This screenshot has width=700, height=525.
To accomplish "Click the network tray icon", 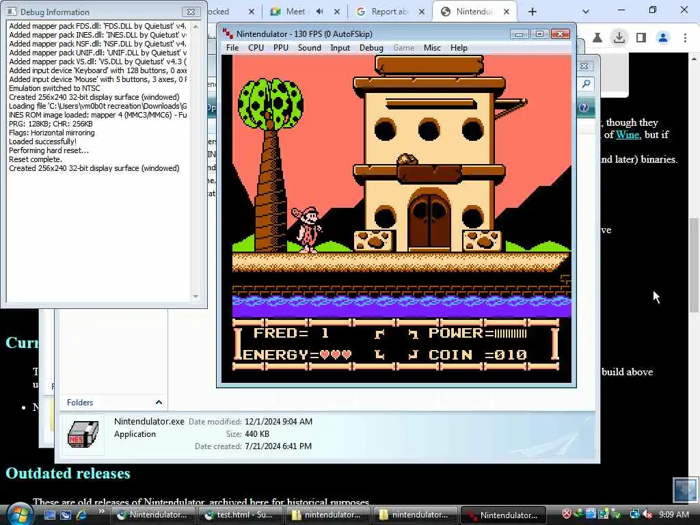I will coord(635,514).
